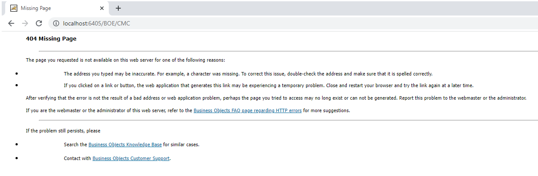Click the 'If the problem still persists' line
This screenshot has height=176, width=538.
(63, 131)
